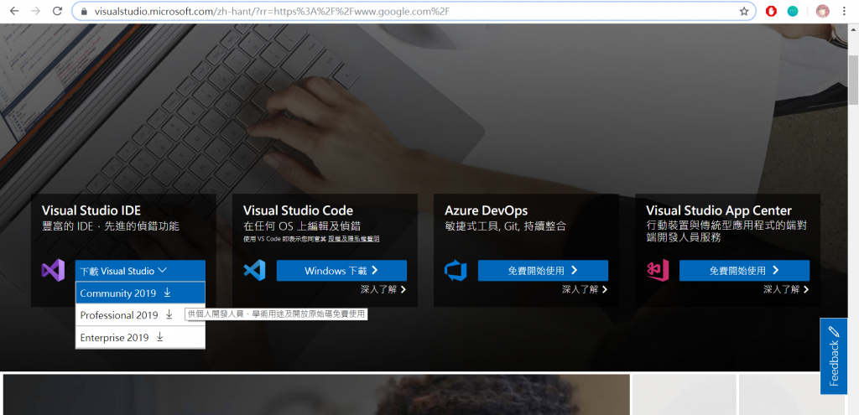This screenshot has height=415, width=859.
Task: Click download arrow beside Professional 2019
Action: click(169, 314)
